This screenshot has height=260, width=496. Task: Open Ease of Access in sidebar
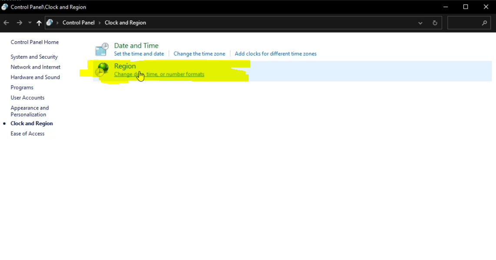pyautogui.click(x=27, y=134)
